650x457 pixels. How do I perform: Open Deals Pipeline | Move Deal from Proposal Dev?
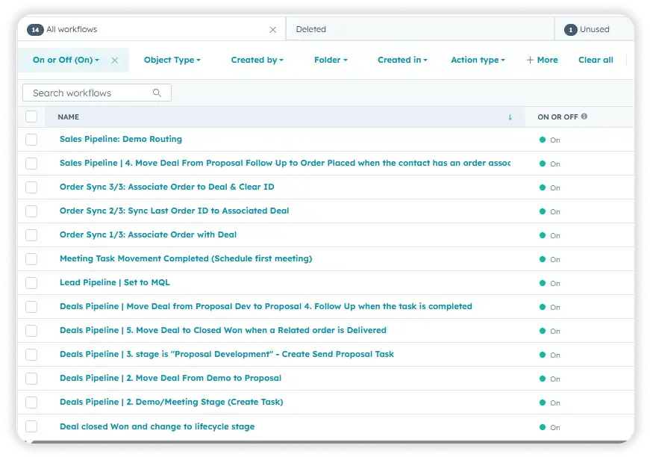266,306
